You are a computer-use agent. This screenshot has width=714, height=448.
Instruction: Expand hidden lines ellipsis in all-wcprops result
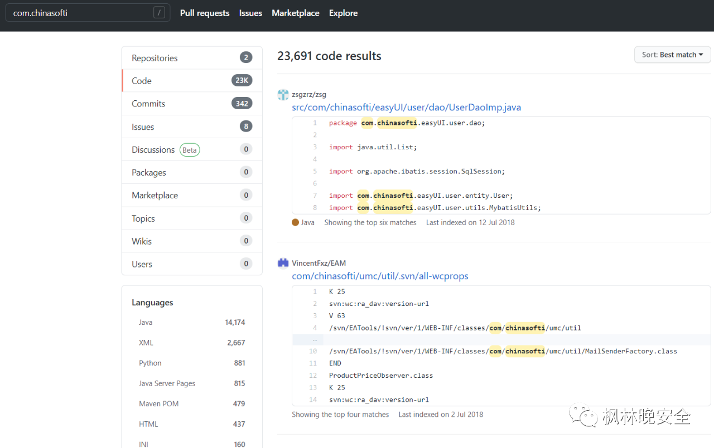tap(315, 339)
